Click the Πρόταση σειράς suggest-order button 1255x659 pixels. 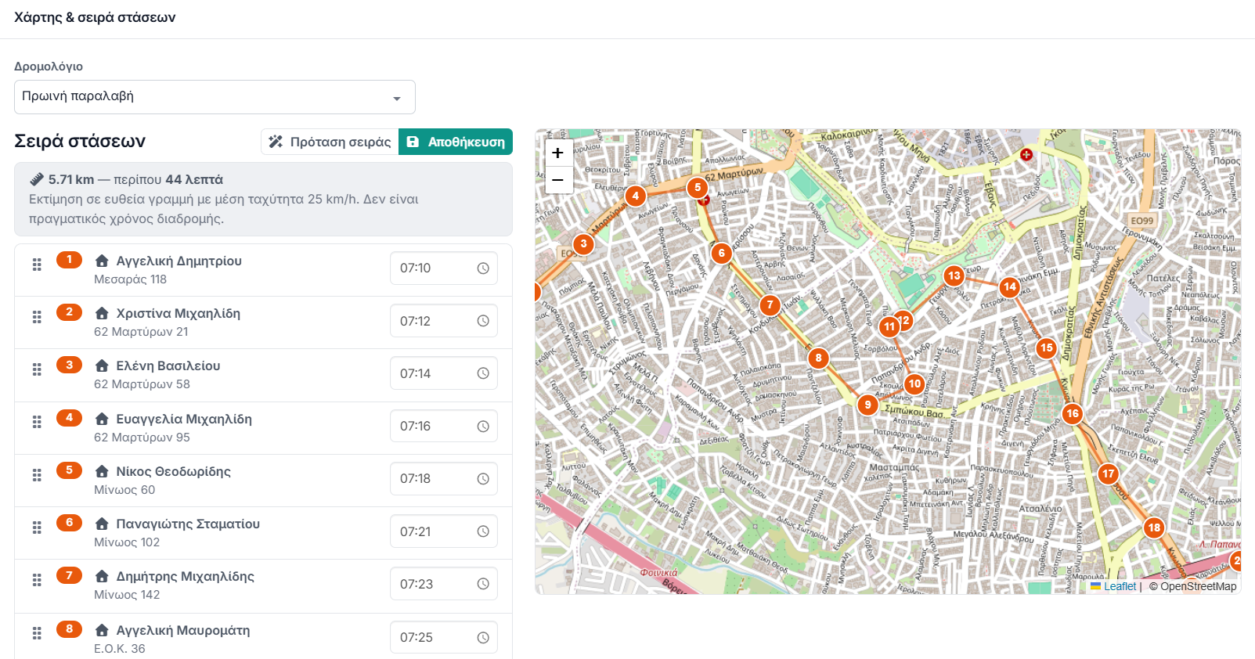(x=330, y=142)
